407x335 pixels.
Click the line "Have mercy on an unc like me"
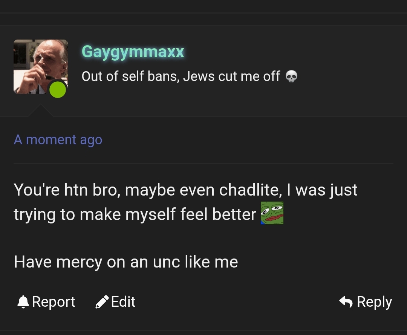pyautogui.click(x=126, y=262)
